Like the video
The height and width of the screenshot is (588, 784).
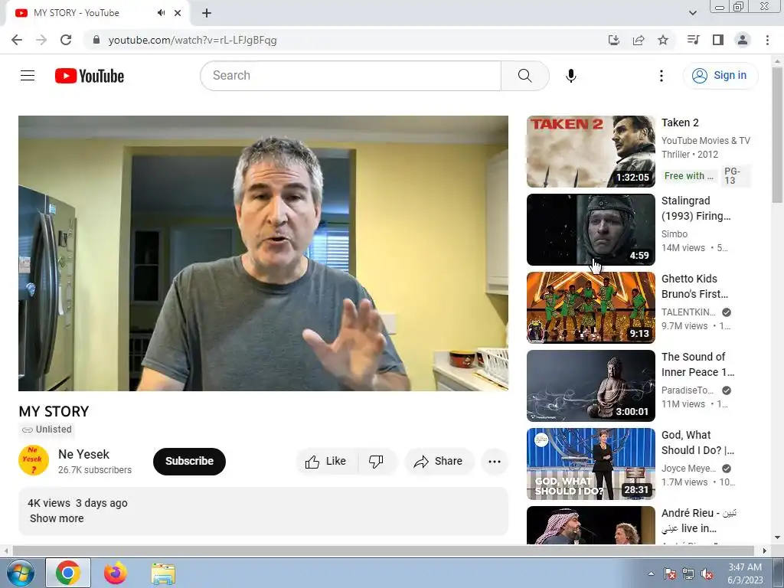tap(326, 461)
